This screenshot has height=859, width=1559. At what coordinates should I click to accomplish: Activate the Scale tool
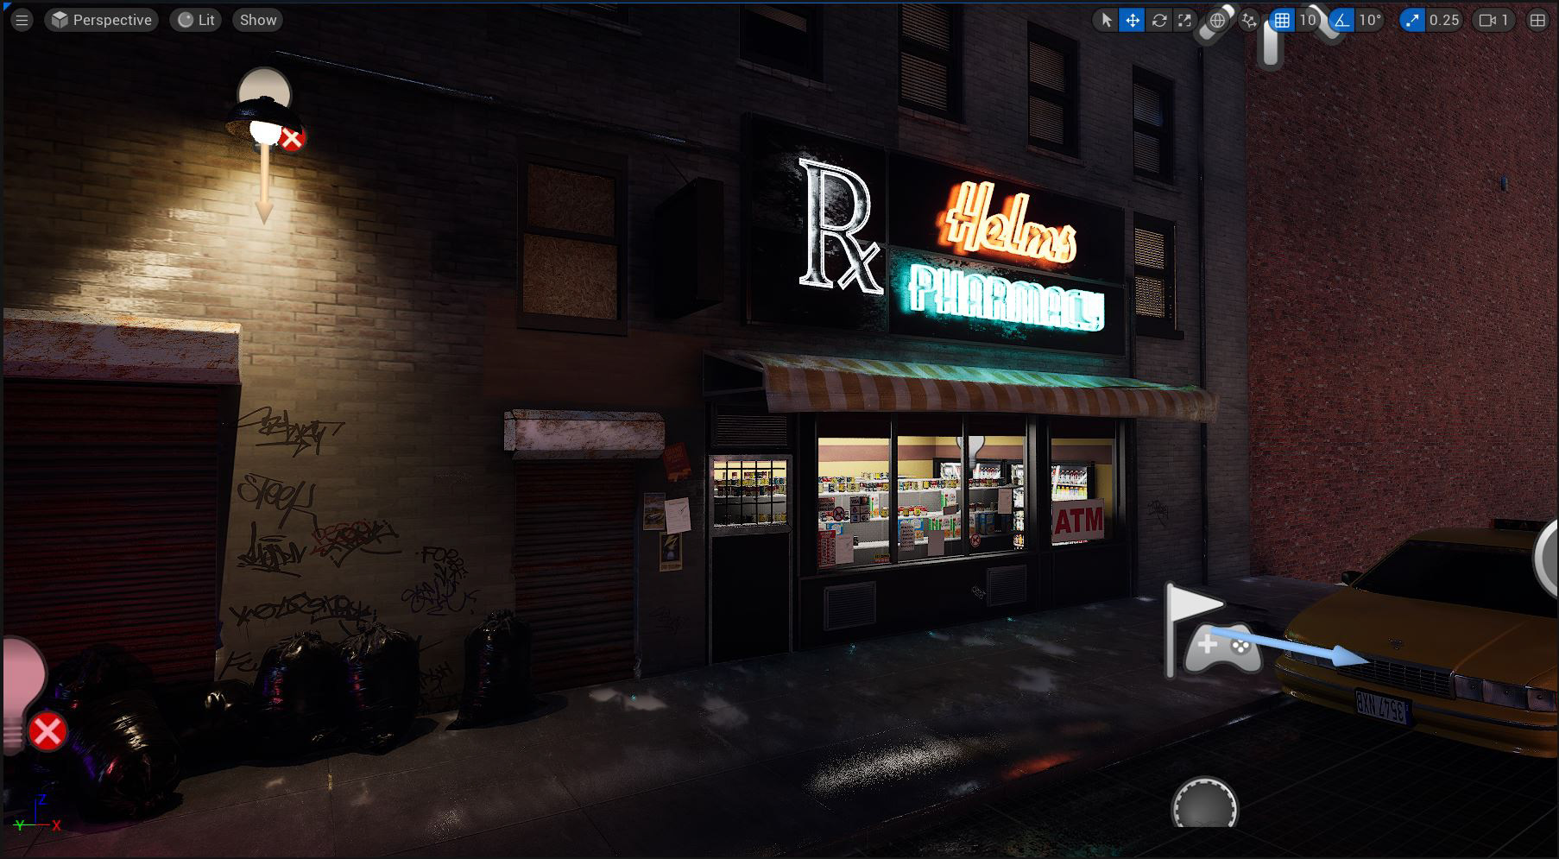pos(1184,20)
